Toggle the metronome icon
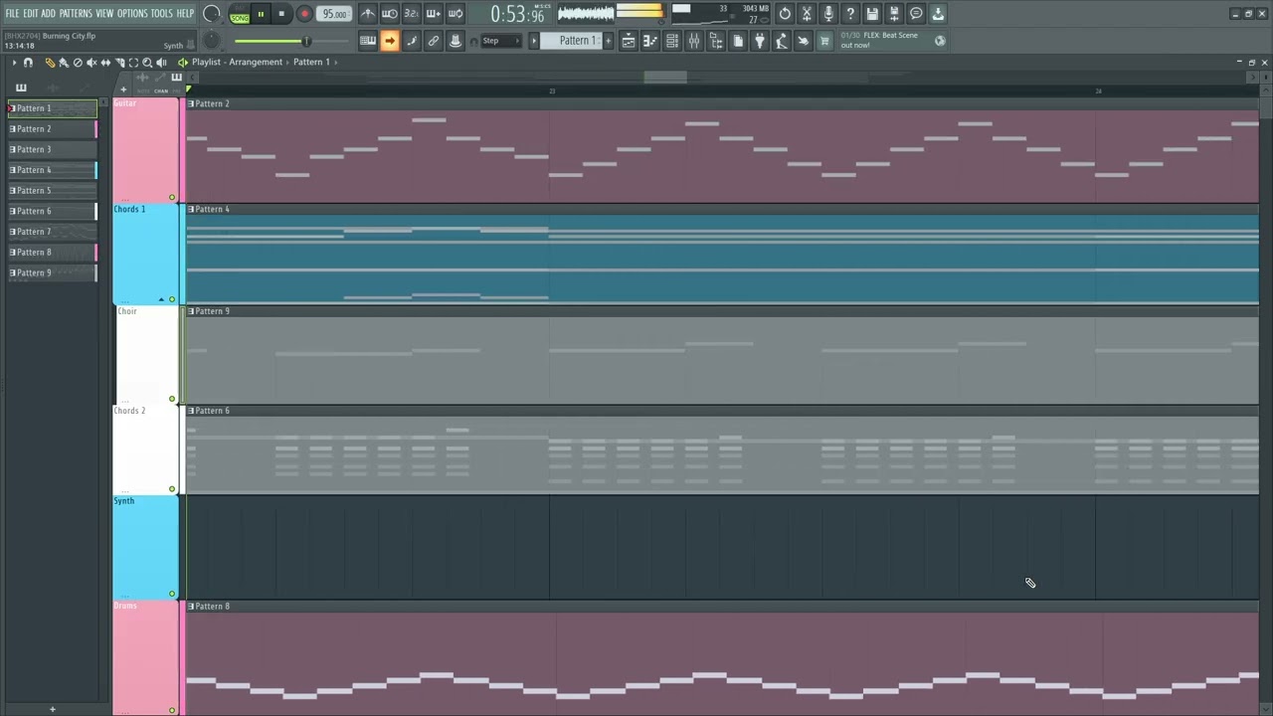1273x716 pixels. [368, 14]
